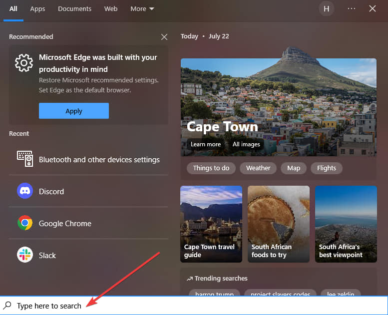Open South Africa's best viewpoint card

(346, 224)
